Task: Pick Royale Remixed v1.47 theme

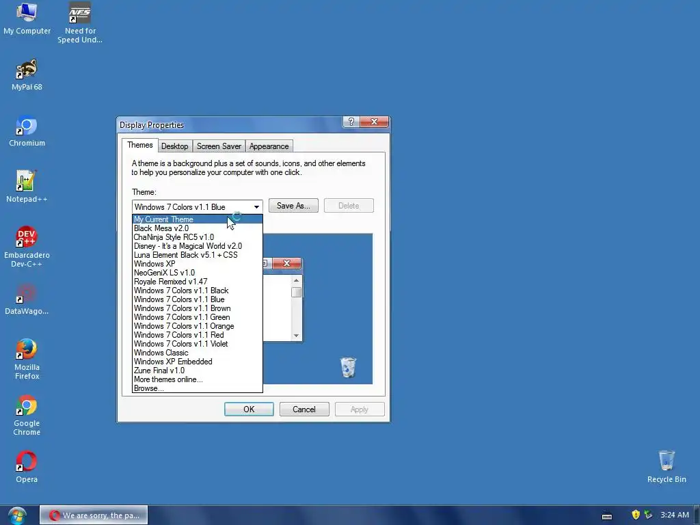Action: 198,282
